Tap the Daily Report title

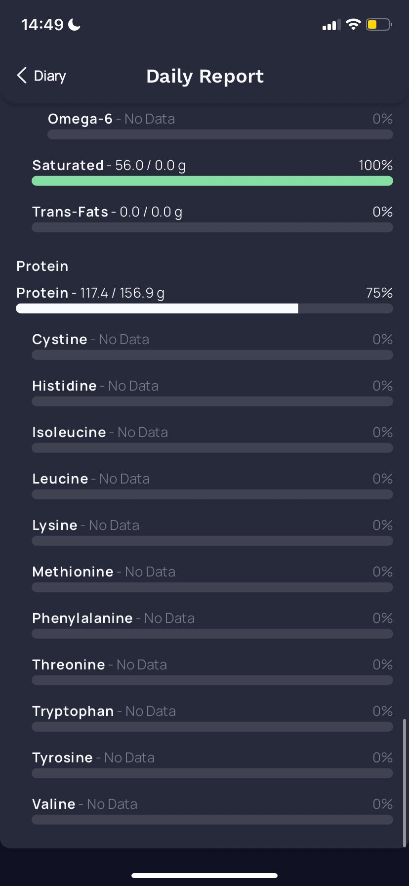pyautogui.click(x=205, y=76)
